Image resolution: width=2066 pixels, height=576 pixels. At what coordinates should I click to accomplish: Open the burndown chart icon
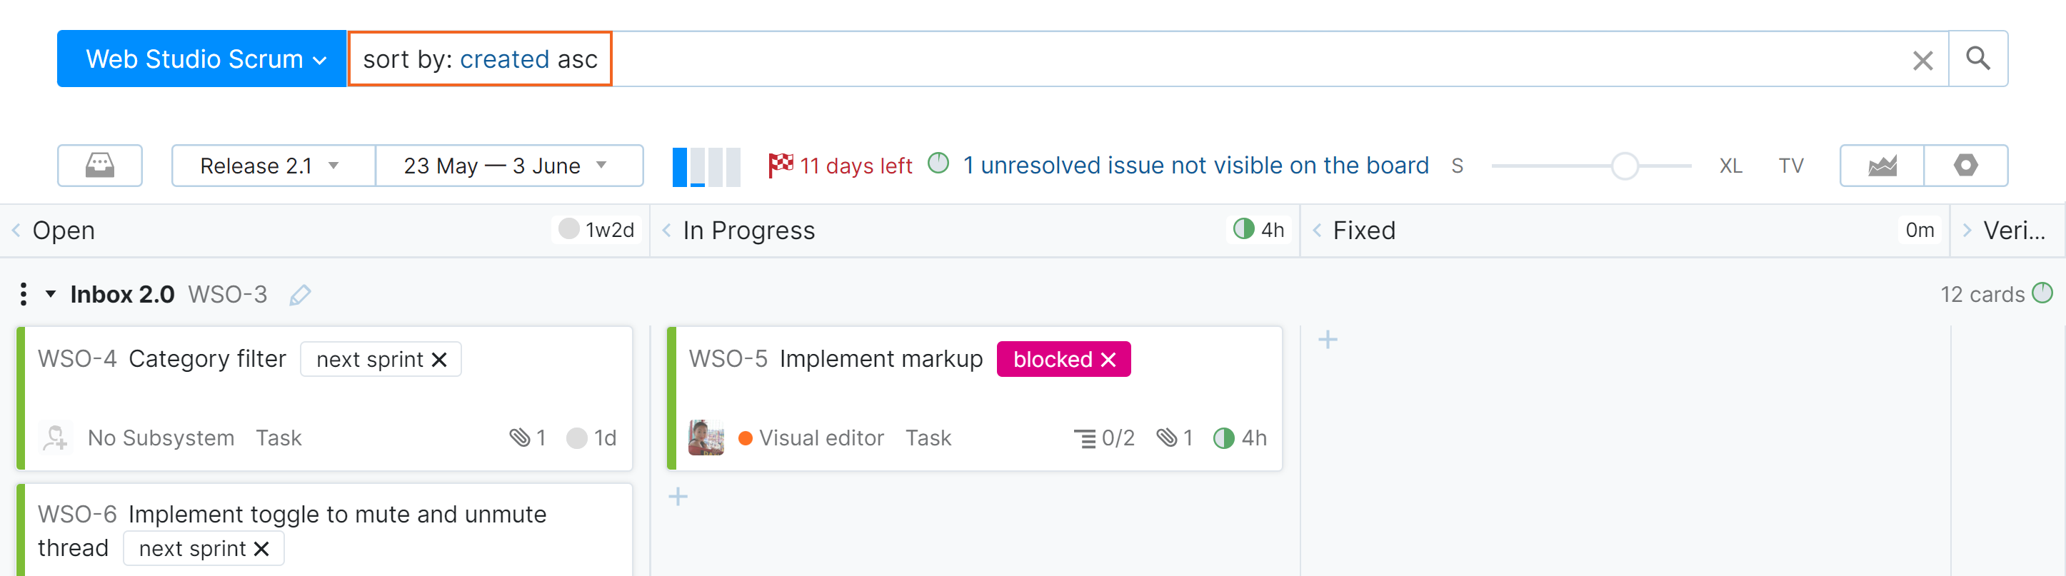(x=1882, y=166)
